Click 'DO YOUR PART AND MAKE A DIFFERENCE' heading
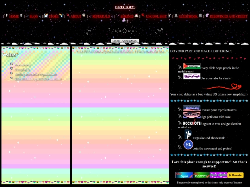 pos(201,51)
